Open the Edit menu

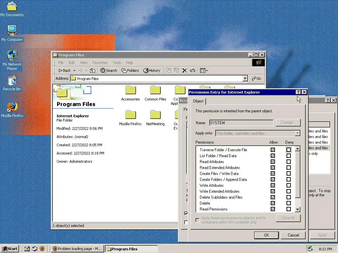coord(72,63)
